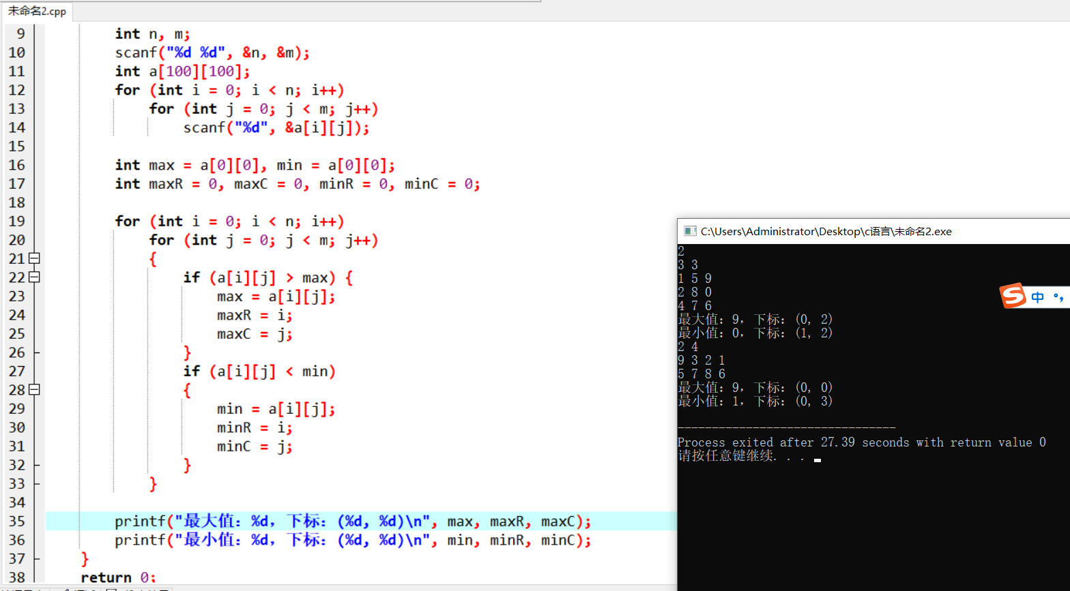1070x591 pixels.
Task: Click line number 16 in the gutter
Action: pyautogui.click(x=17, y=165)
